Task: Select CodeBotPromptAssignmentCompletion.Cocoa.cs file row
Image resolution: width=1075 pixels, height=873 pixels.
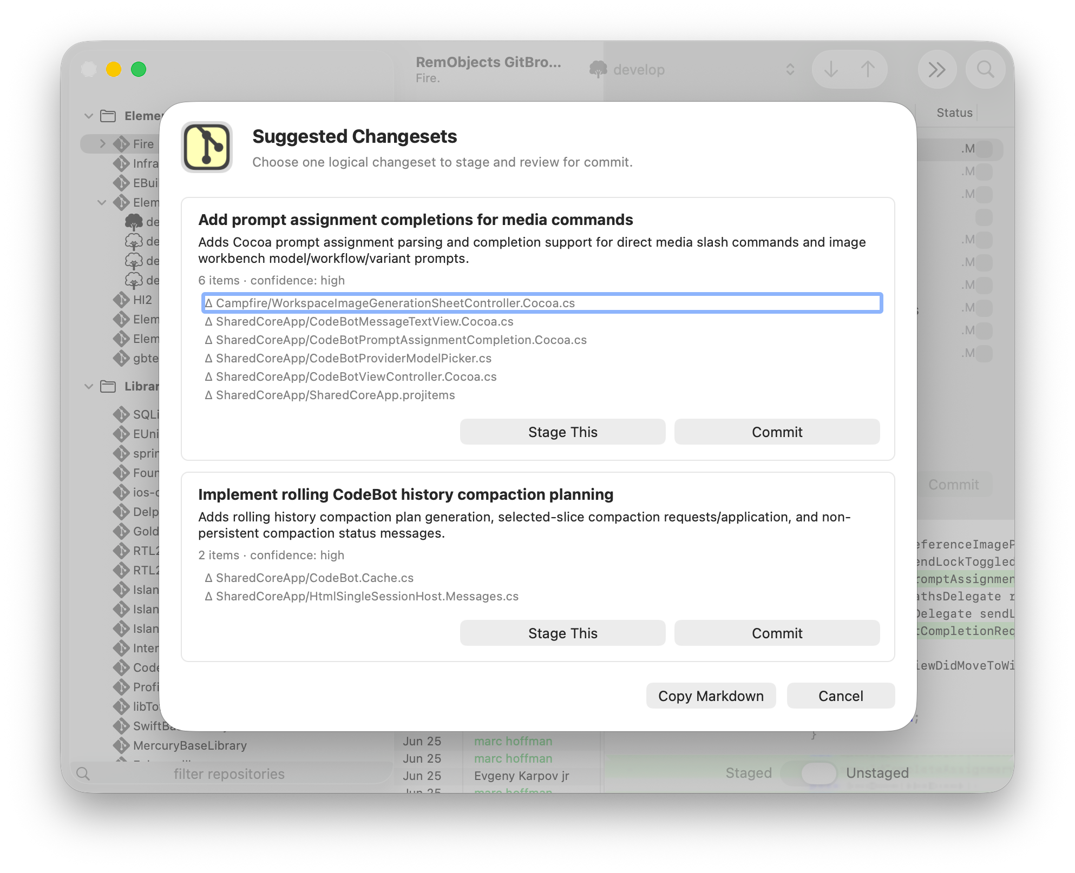Action: 542,340
